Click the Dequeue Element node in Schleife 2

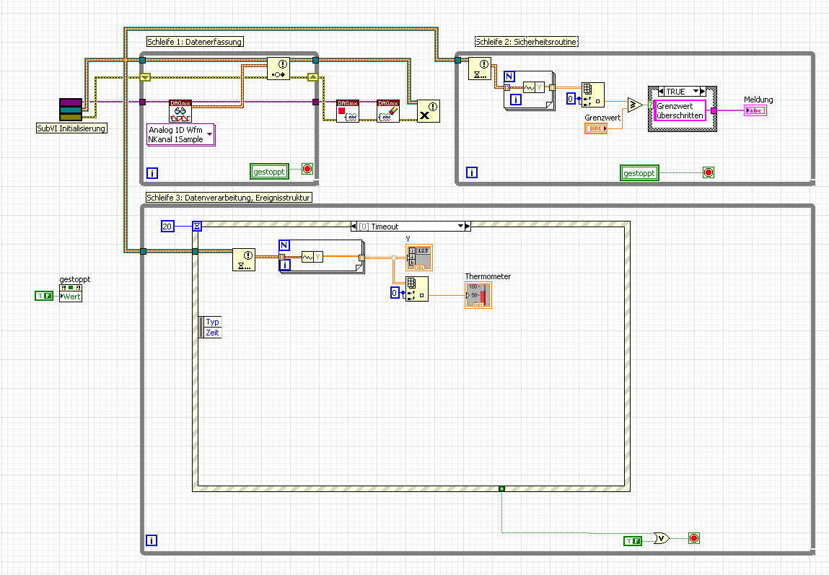(x=480, y=69)
